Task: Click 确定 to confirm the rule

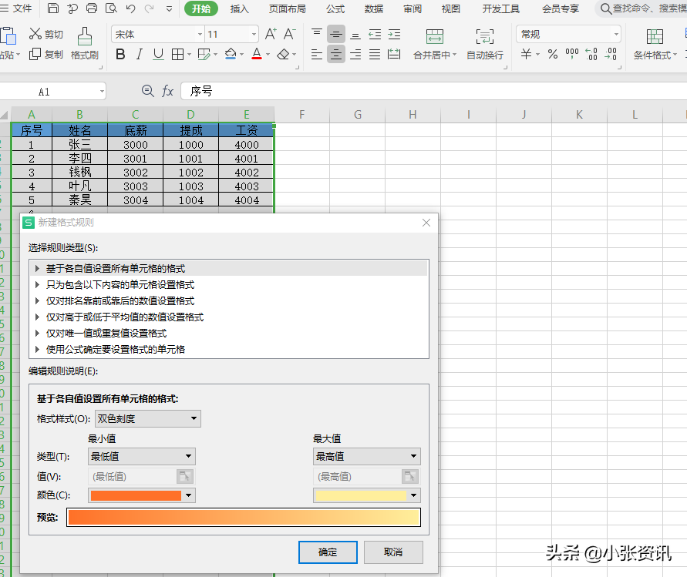Action: pyautogui.click(x=328, y=552)
